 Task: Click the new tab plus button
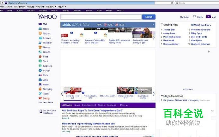click(x=3, y=3)
